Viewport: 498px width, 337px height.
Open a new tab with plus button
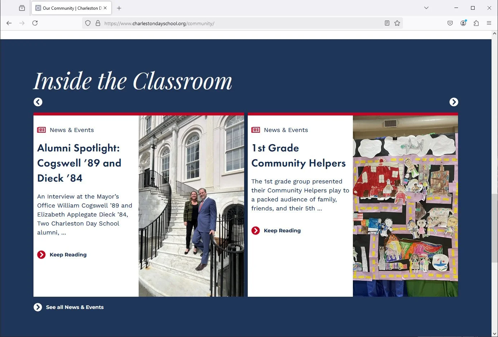click(x=119, y=8)
